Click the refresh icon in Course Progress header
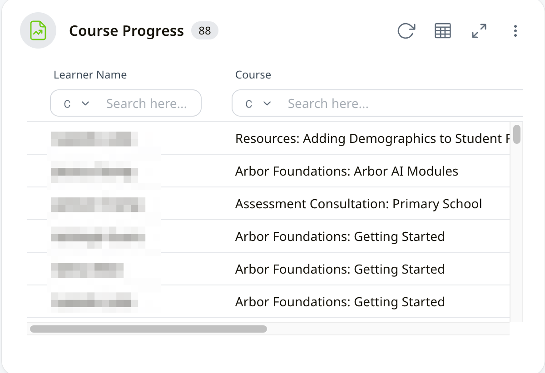This screenshot has width=545, height=373. point(406,31)
